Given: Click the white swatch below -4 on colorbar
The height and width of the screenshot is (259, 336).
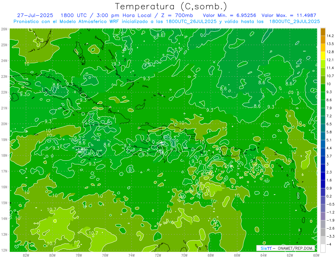Looking at the screenshot, I should tap(323, 248).
